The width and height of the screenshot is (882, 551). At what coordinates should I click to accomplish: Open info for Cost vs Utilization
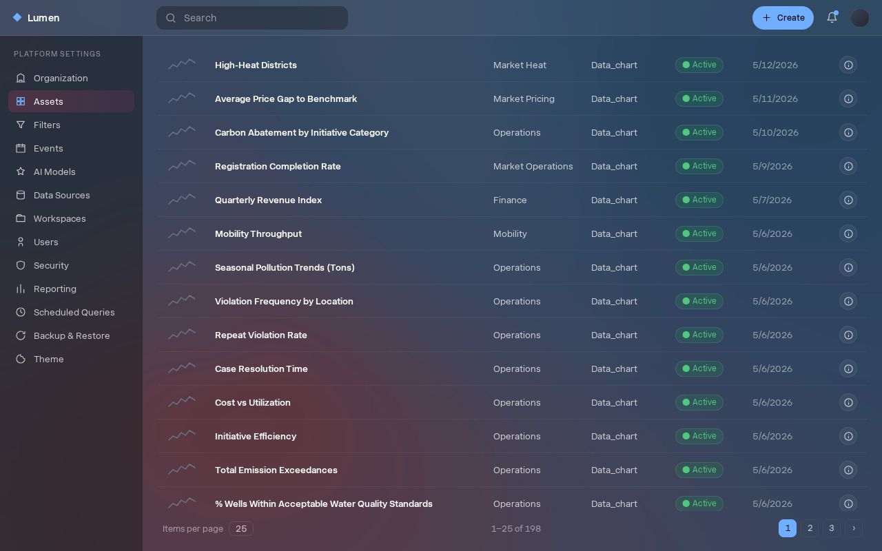point(848,402)
